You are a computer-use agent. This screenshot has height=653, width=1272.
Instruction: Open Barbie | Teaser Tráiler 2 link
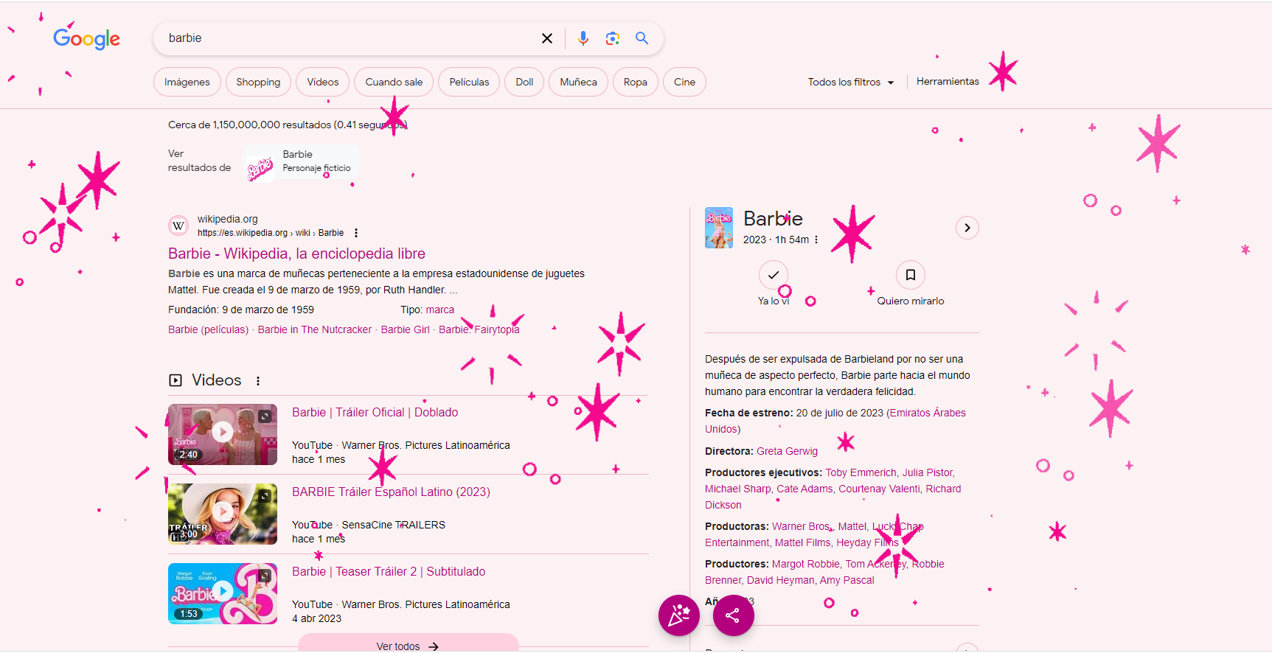tap(389, 572)
